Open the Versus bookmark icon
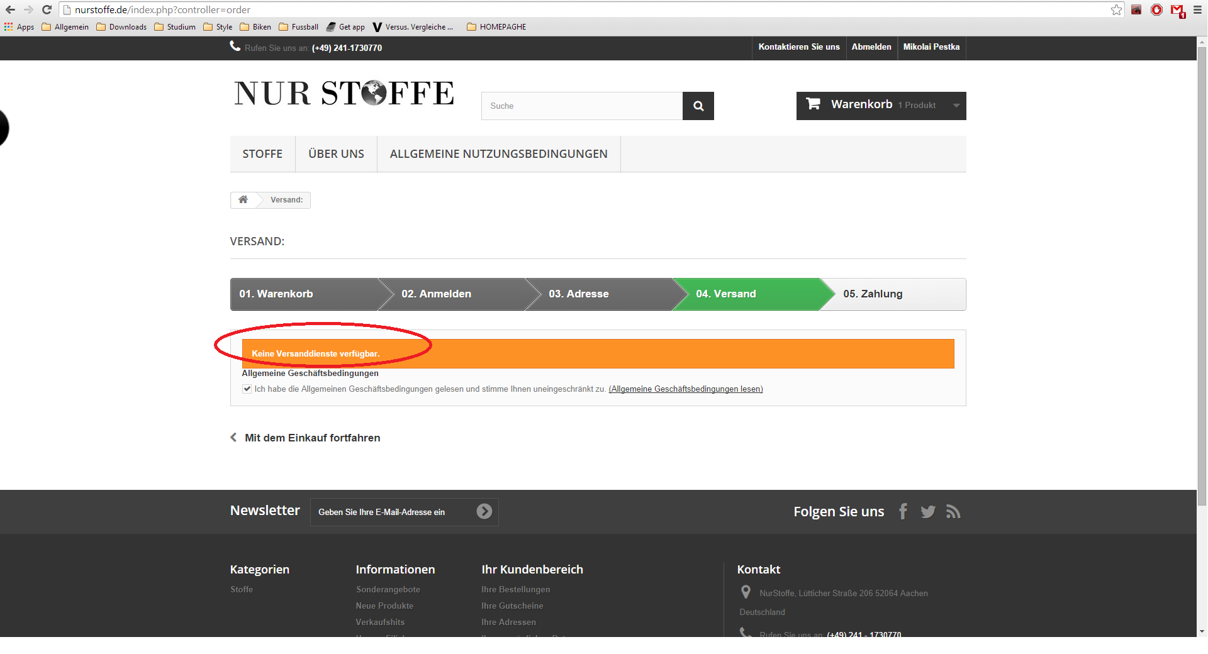This screenshot has height=654, width=1208. pos(377,27)
